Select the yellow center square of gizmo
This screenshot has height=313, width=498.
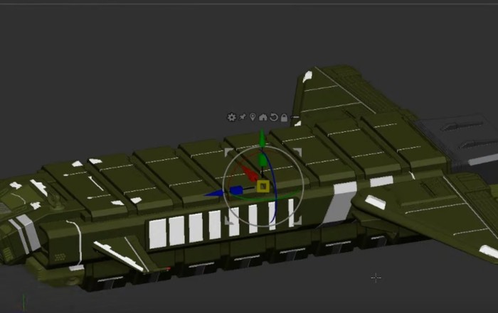pos(263,187)
